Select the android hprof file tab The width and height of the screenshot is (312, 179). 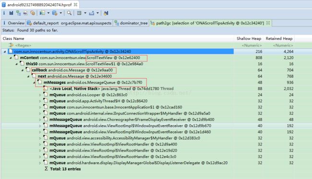tap(40, 5)
